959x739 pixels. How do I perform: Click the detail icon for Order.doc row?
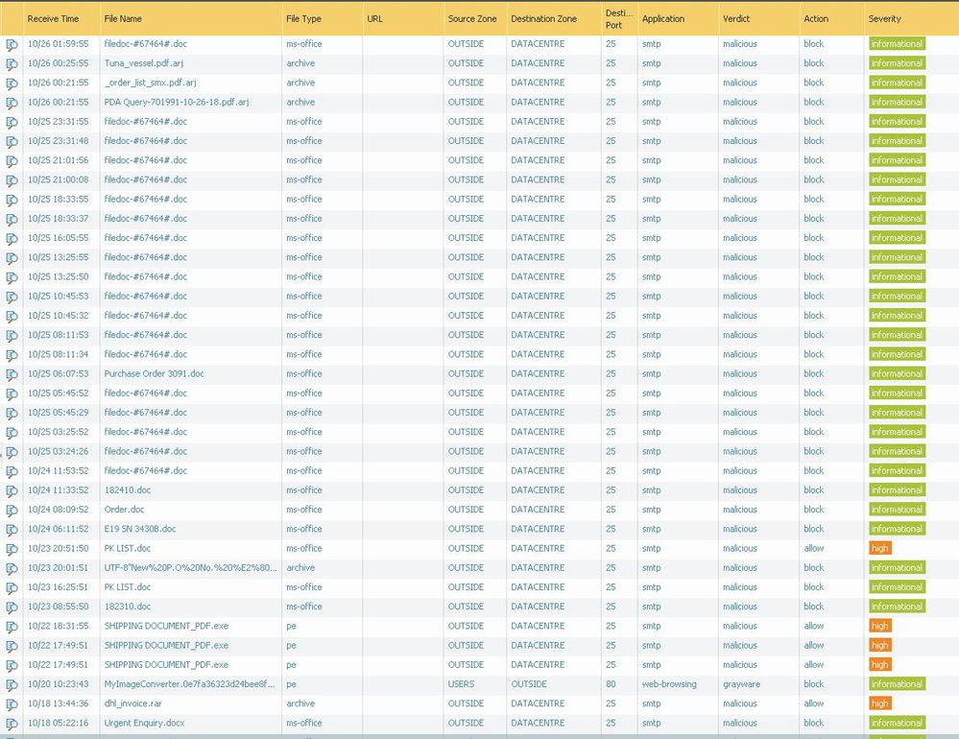point(12,511)
